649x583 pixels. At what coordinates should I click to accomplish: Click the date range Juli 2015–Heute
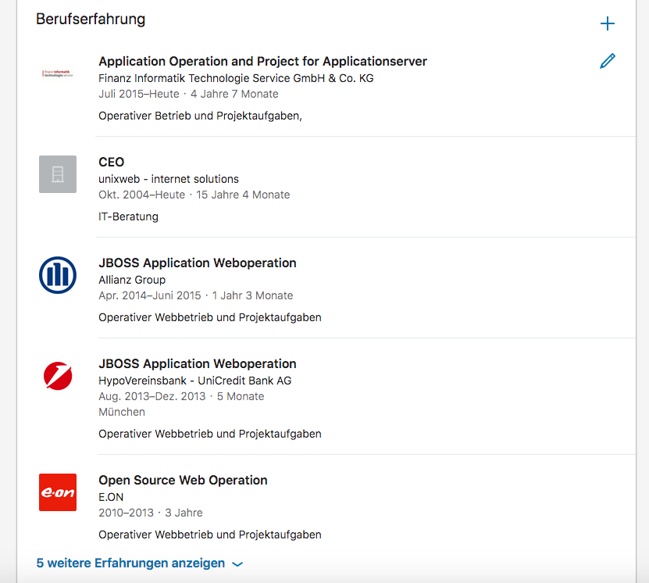(139, 94)
